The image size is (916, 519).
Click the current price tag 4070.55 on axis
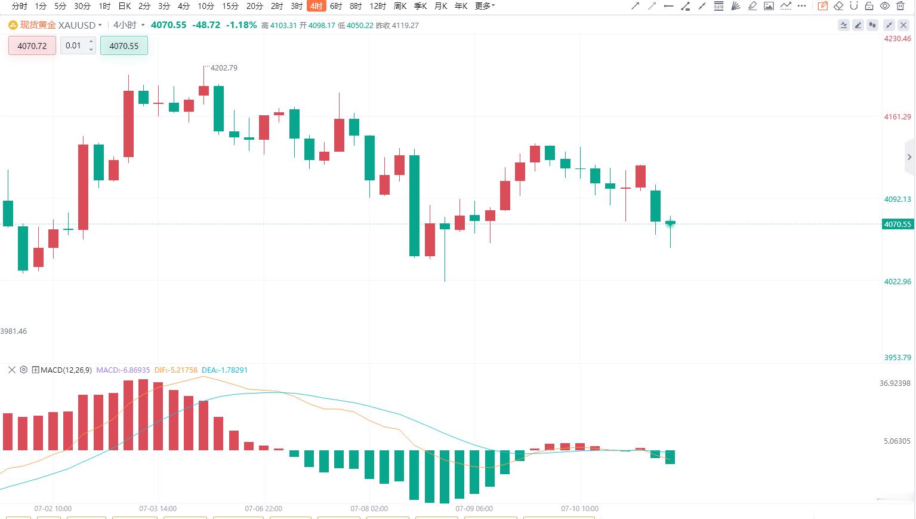pos(898,224)
